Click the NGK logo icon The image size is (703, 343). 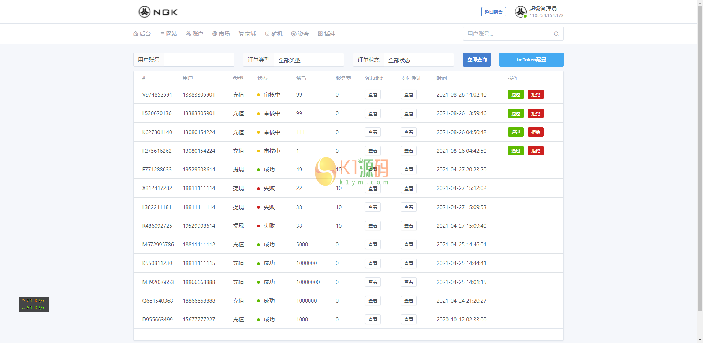point(145,12)
